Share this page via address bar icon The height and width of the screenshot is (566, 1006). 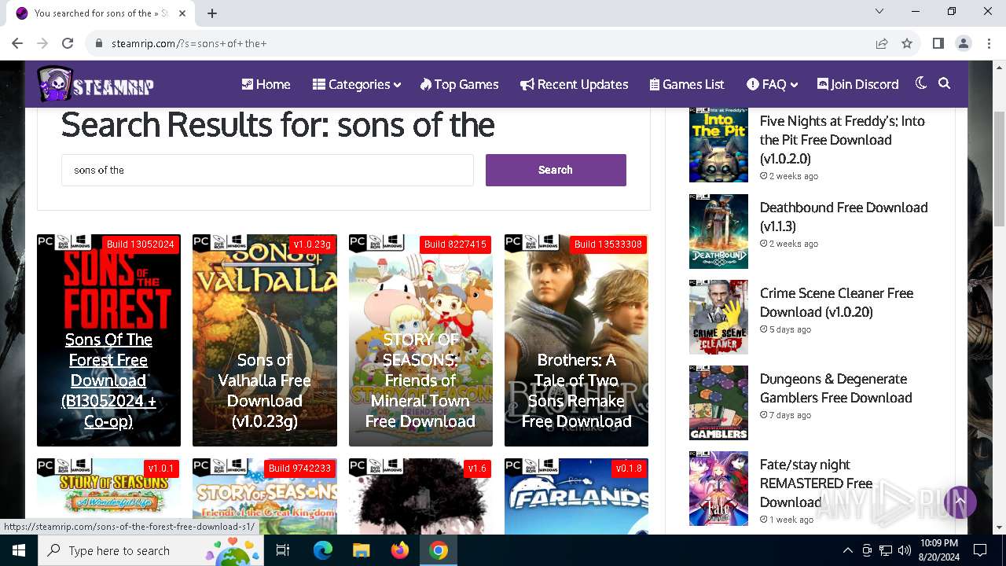pos(882,43)
